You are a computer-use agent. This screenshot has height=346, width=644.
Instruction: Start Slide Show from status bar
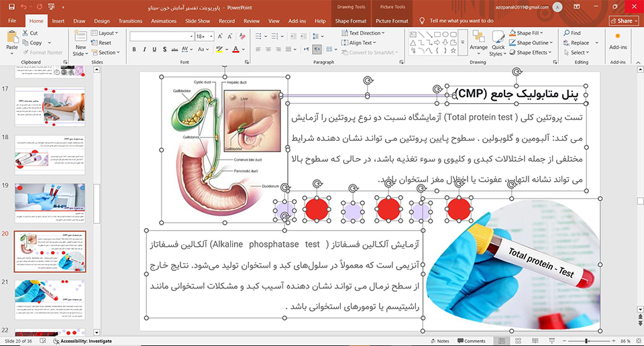[551, 341]
